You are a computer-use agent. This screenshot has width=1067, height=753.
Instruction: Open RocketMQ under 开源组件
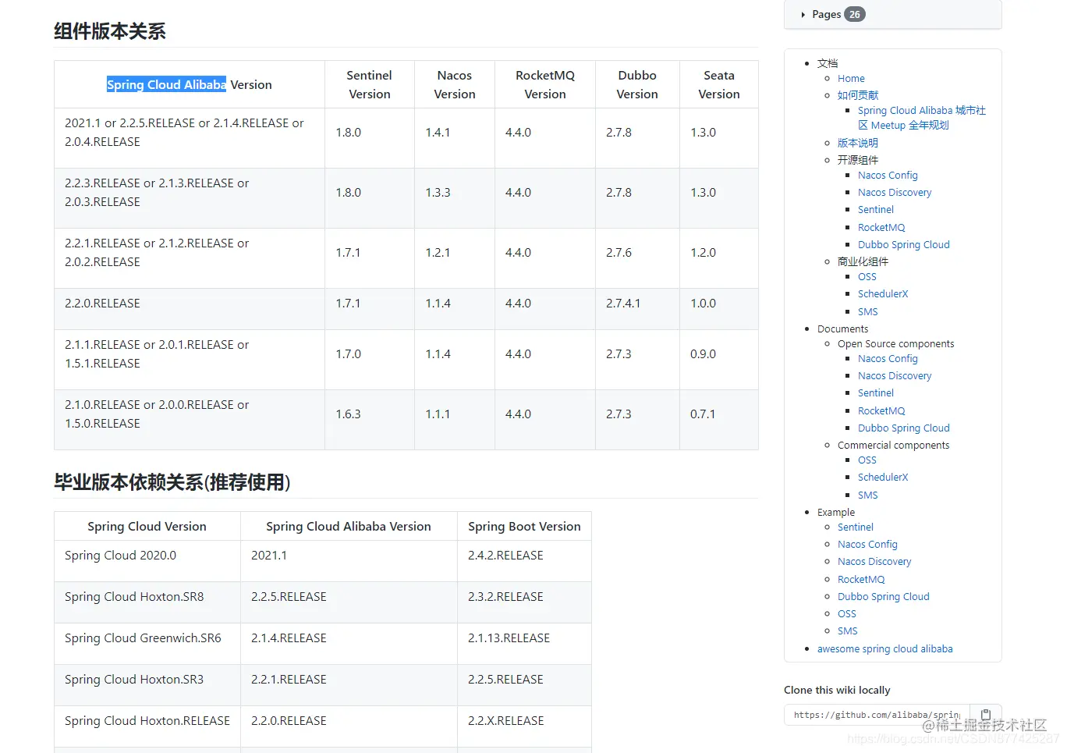click(x=881, y=228)
